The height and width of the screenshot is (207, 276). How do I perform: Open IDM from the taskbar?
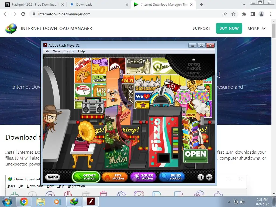[74, 202]
